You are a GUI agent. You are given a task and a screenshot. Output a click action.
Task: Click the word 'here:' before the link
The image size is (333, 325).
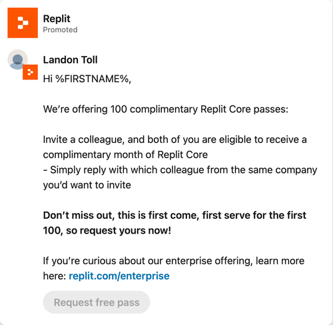point(55,276)
